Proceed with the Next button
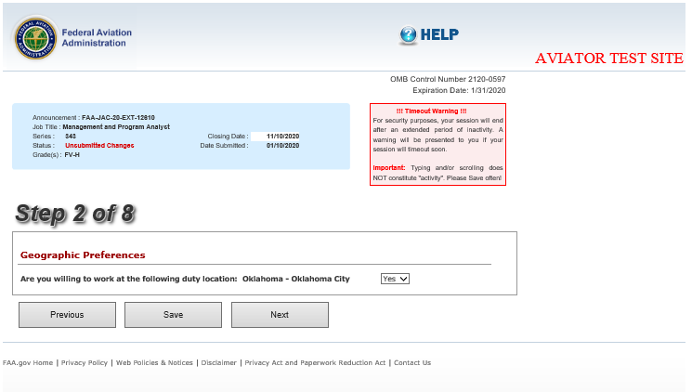This screenshot has height=392, width=692. (280, 315)
